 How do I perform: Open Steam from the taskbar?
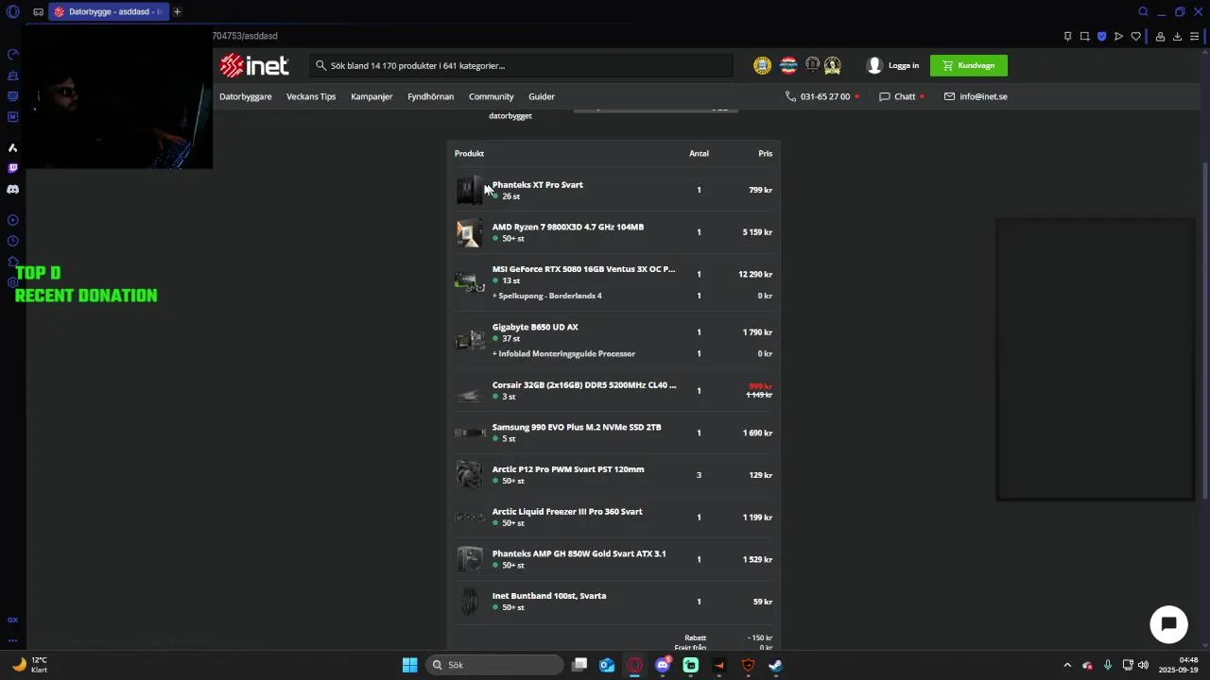[775, 665]
